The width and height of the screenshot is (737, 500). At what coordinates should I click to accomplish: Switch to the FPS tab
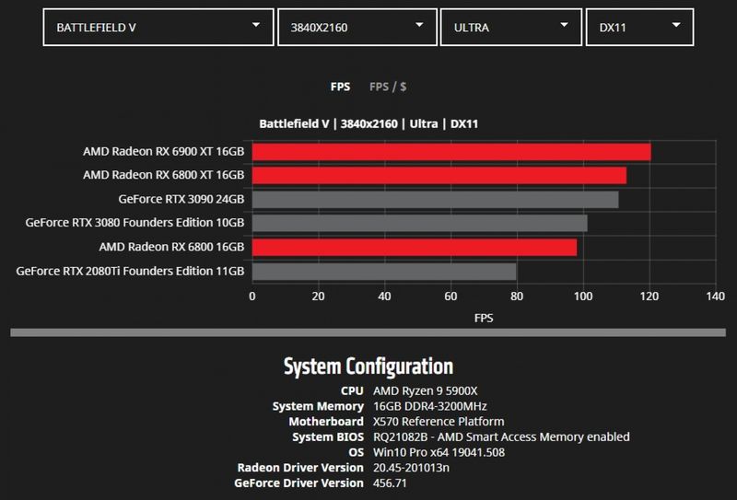pyautogui.click(x=340, y=87)
